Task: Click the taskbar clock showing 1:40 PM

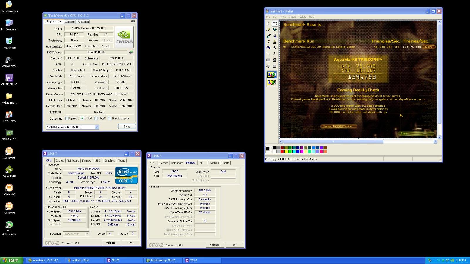Action: (461, 260)
